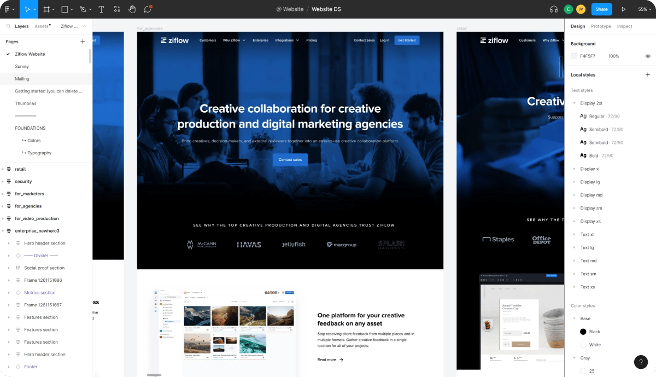The image size is (656, 377).
Task: Select the Move tool
Action: [x=26, y=9]
